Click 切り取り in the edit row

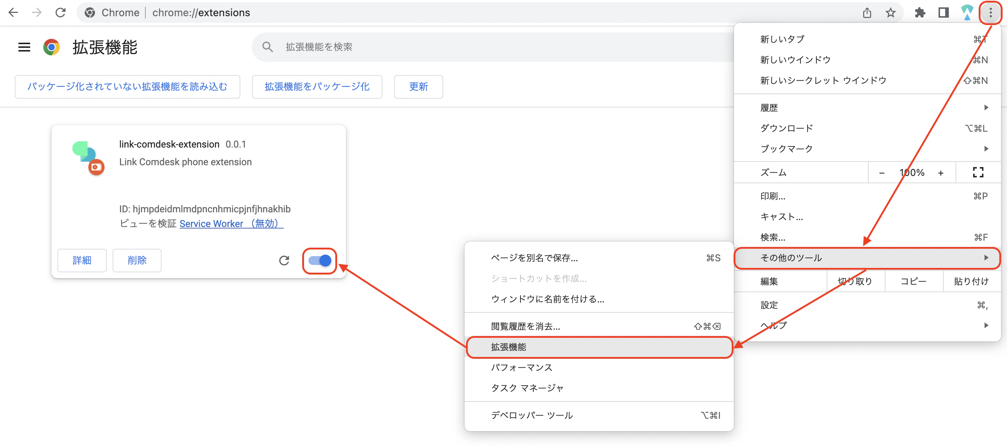(855, 281)
